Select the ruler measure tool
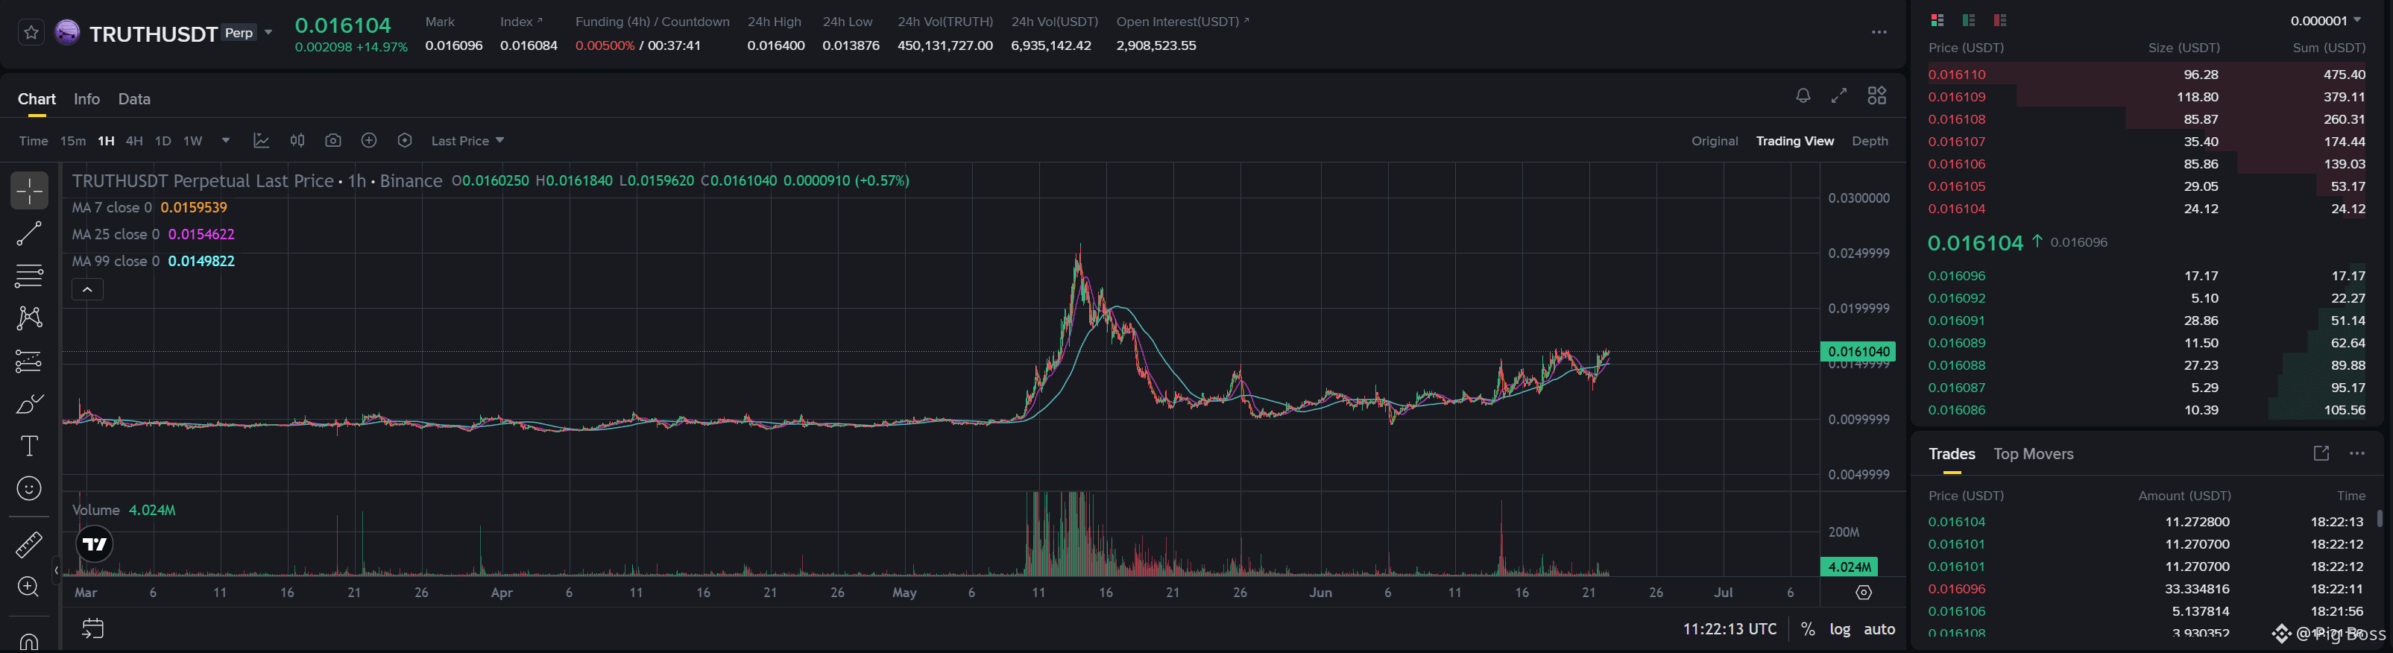This screenshot has width=2393, height=653. pos(29,544)
